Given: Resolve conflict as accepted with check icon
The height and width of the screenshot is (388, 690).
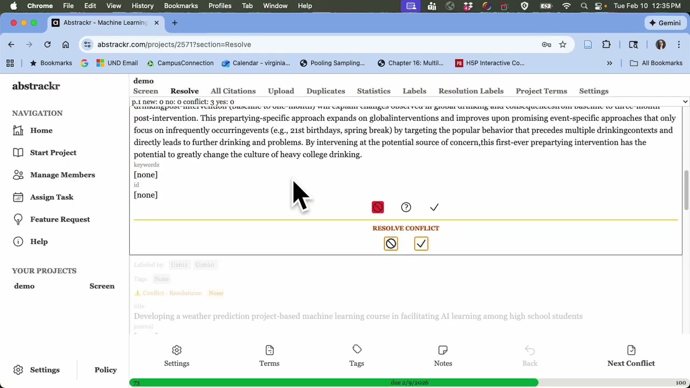Looking at the screenshot, I should [421, 244].
